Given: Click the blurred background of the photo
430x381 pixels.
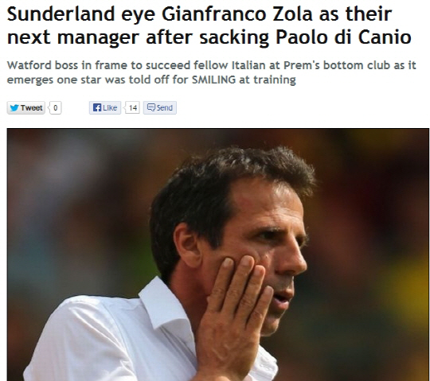Looking at the screenshot, I should pos(76,205).
